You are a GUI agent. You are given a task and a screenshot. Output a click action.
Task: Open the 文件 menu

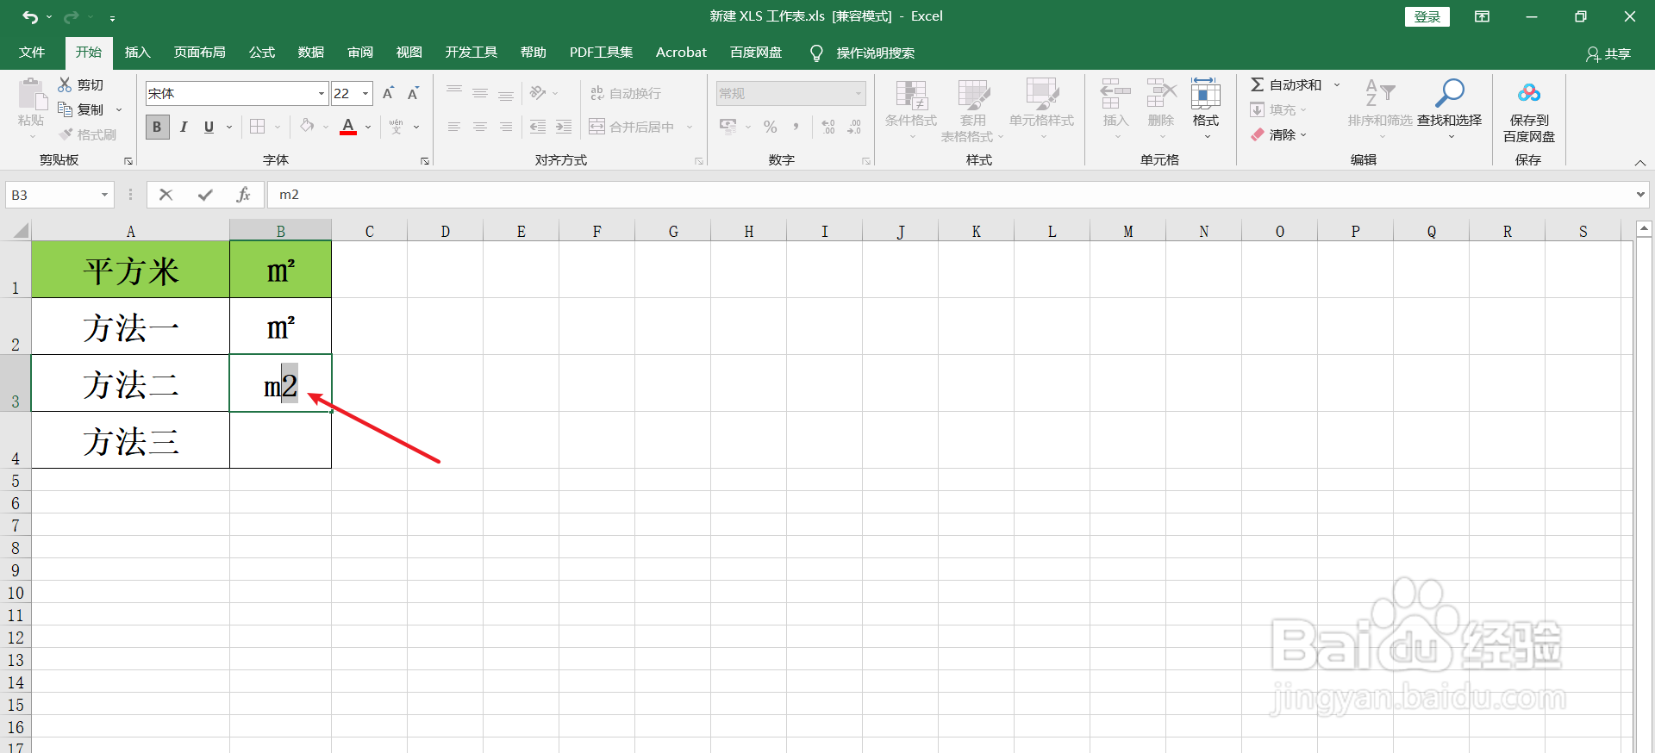[x=32, y=53]
